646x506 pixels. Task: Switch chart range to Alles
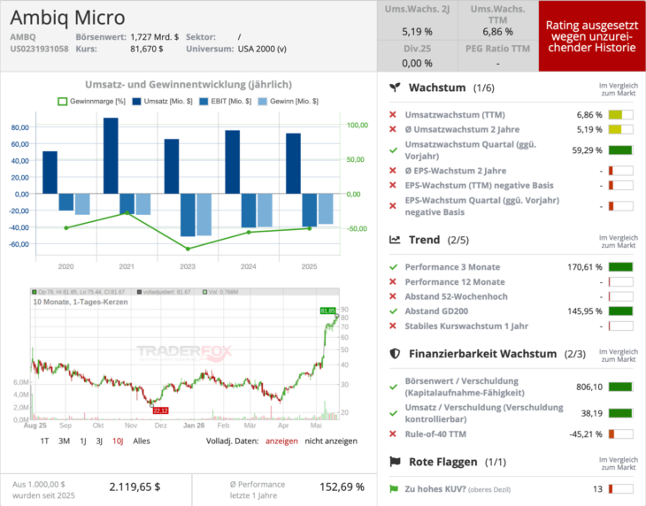[142, 441]
